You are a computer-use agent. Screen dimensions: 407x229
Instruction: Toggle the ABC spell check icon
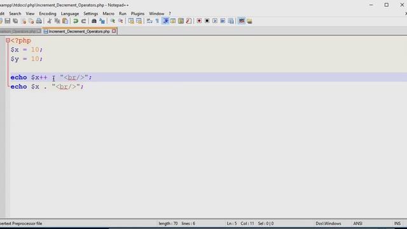(242, 21)
